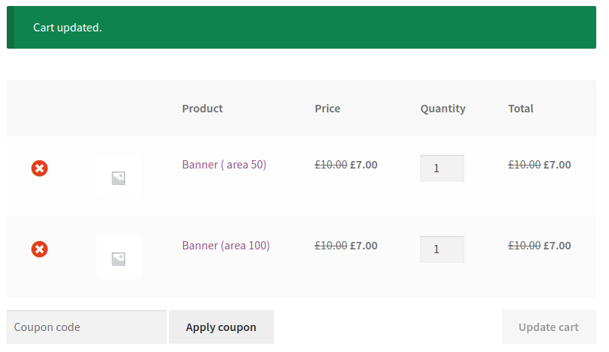Select the discounted price of Banner (area 100)

(x=364, y=246)
